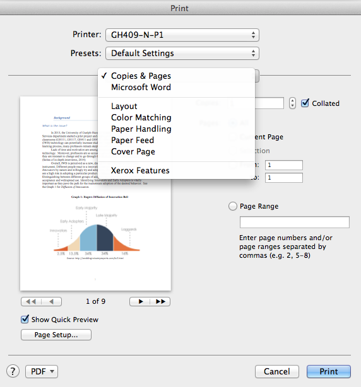Jump to last preview page
This screenshot has height=387, width=361.
pyautogui.click(x=160, y=301)
